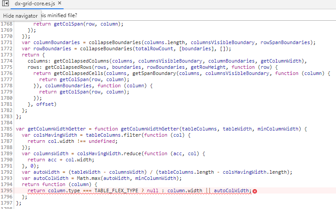Viewport: 336px width, 209px height.
Task: Close the dx-grid-core.es.js tab
Action: coord(60,3)
